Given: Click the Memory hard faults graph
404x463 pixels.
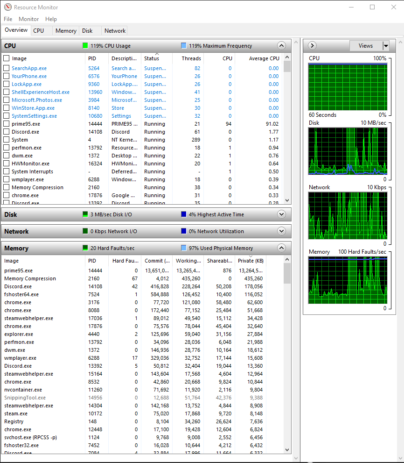Looking at the screenshot, I should pyautogui.click(x=348, y=280).
